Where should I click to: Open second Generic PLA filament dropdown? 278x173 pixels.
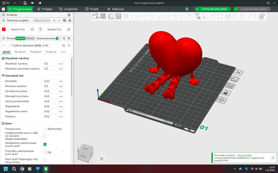54,30
